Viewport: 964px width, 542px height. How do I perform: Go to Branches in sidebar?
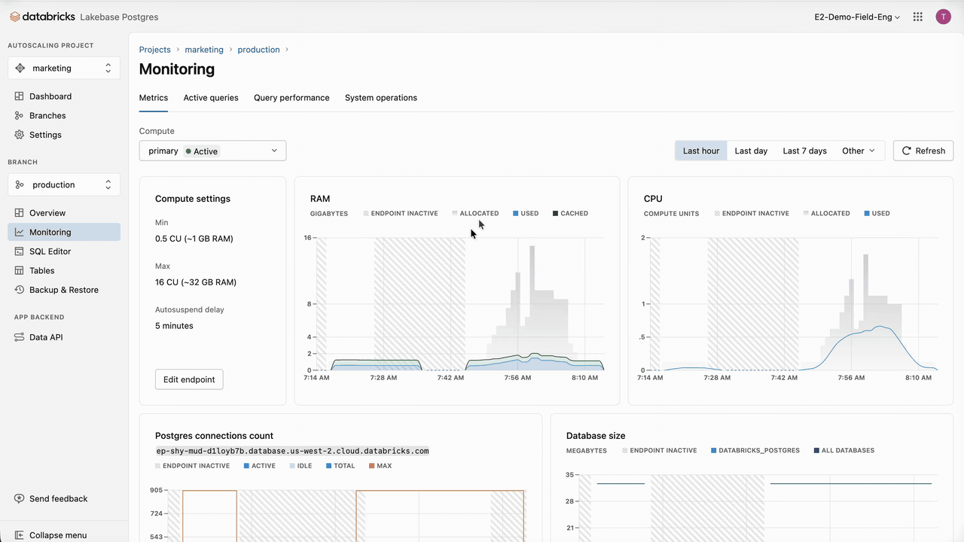[64, 115]
